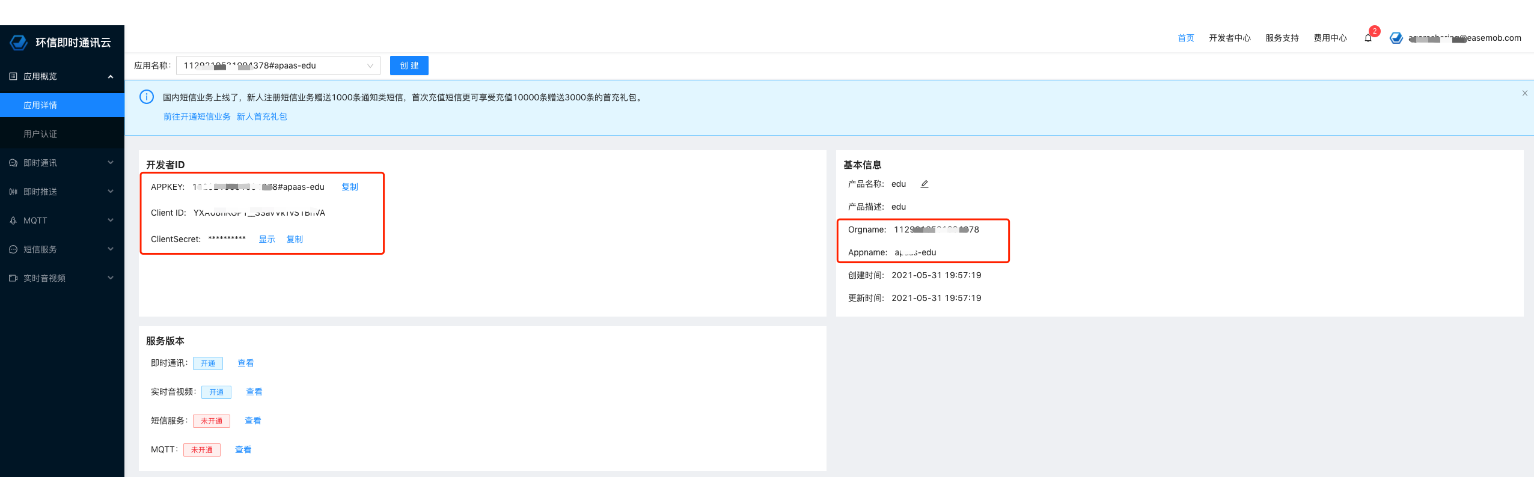
Task: Select 应用详情 in the sidebar
Action: point(62,105)
